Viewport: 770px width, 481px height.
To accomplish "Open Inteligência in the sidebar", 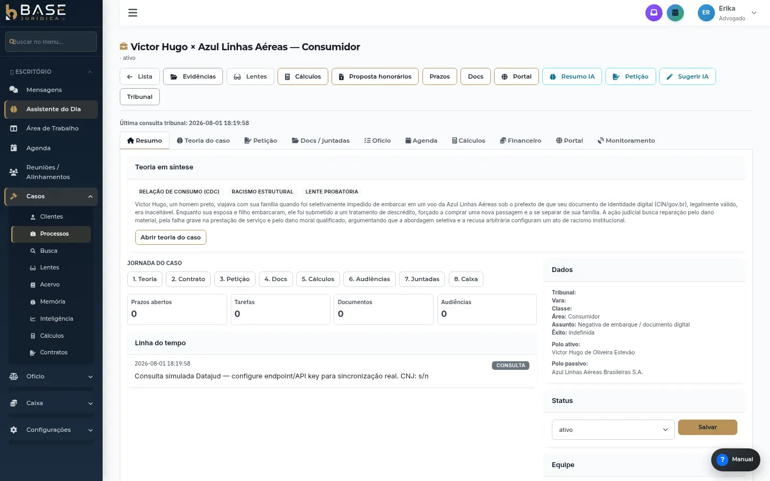I will [x=51, y=319].
